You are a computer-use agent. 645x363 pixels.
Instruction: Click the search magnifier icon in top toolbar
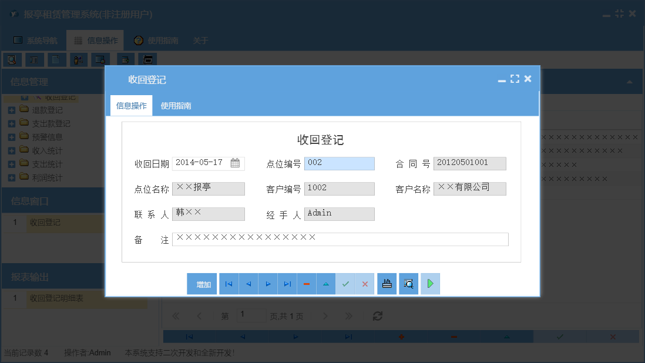(x=12, y=59)
